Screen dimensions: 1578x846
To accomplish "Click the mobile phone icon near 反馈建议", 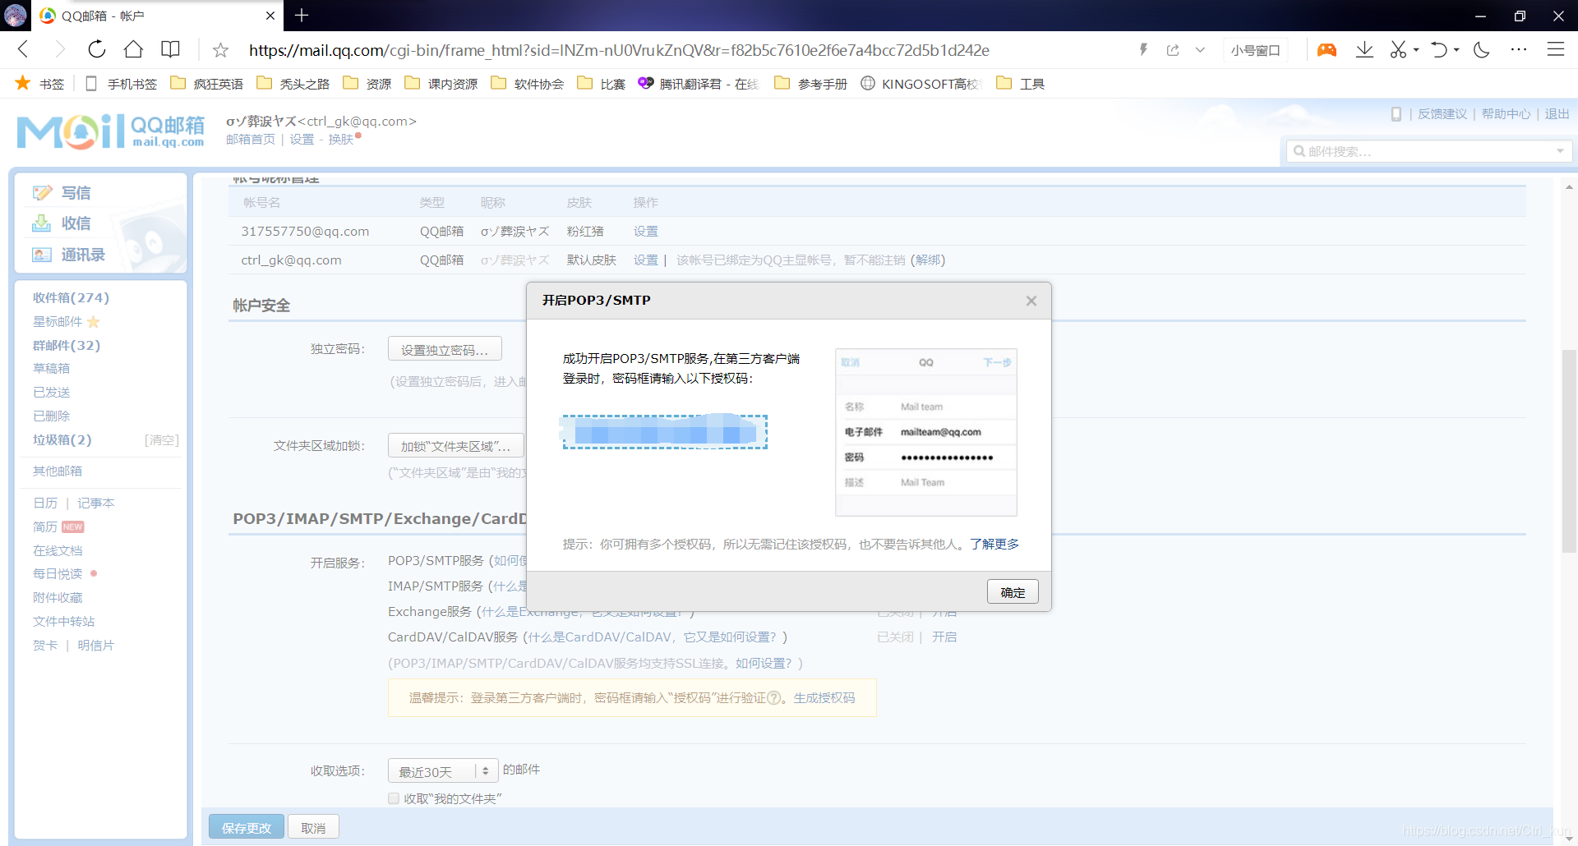I will pos(1395,114).
